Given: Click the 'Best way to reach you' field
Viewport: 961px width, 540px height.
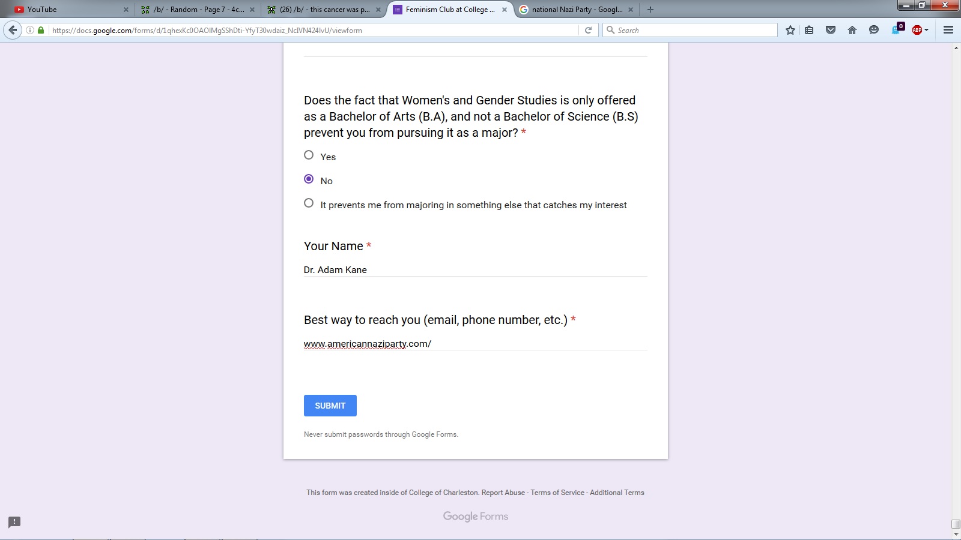Looking at the screenshot, I should coord(475,344).
